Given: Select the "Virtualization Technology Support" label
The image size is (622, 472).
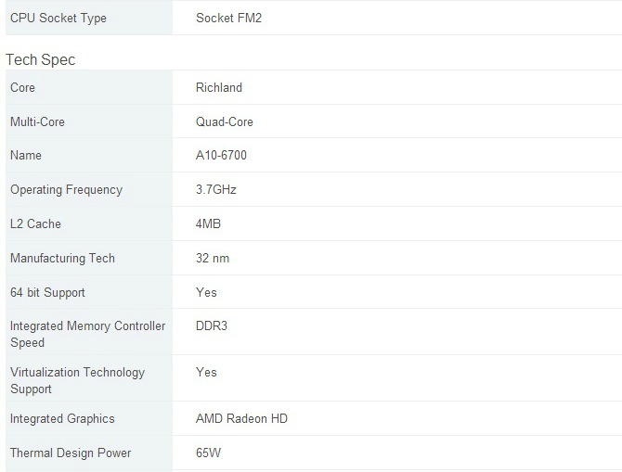Looking at the screenshot, I should pyautogui.click(x=77, y=380).
